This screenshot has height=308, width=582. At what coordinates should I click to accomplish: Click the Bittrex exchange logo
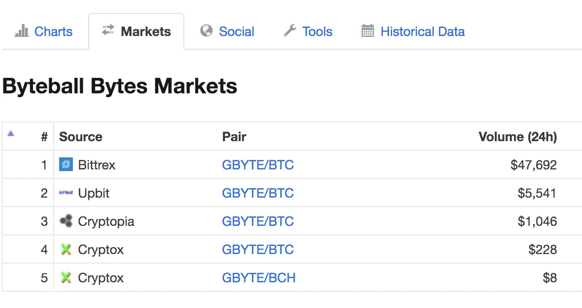[x=66, y=164]
